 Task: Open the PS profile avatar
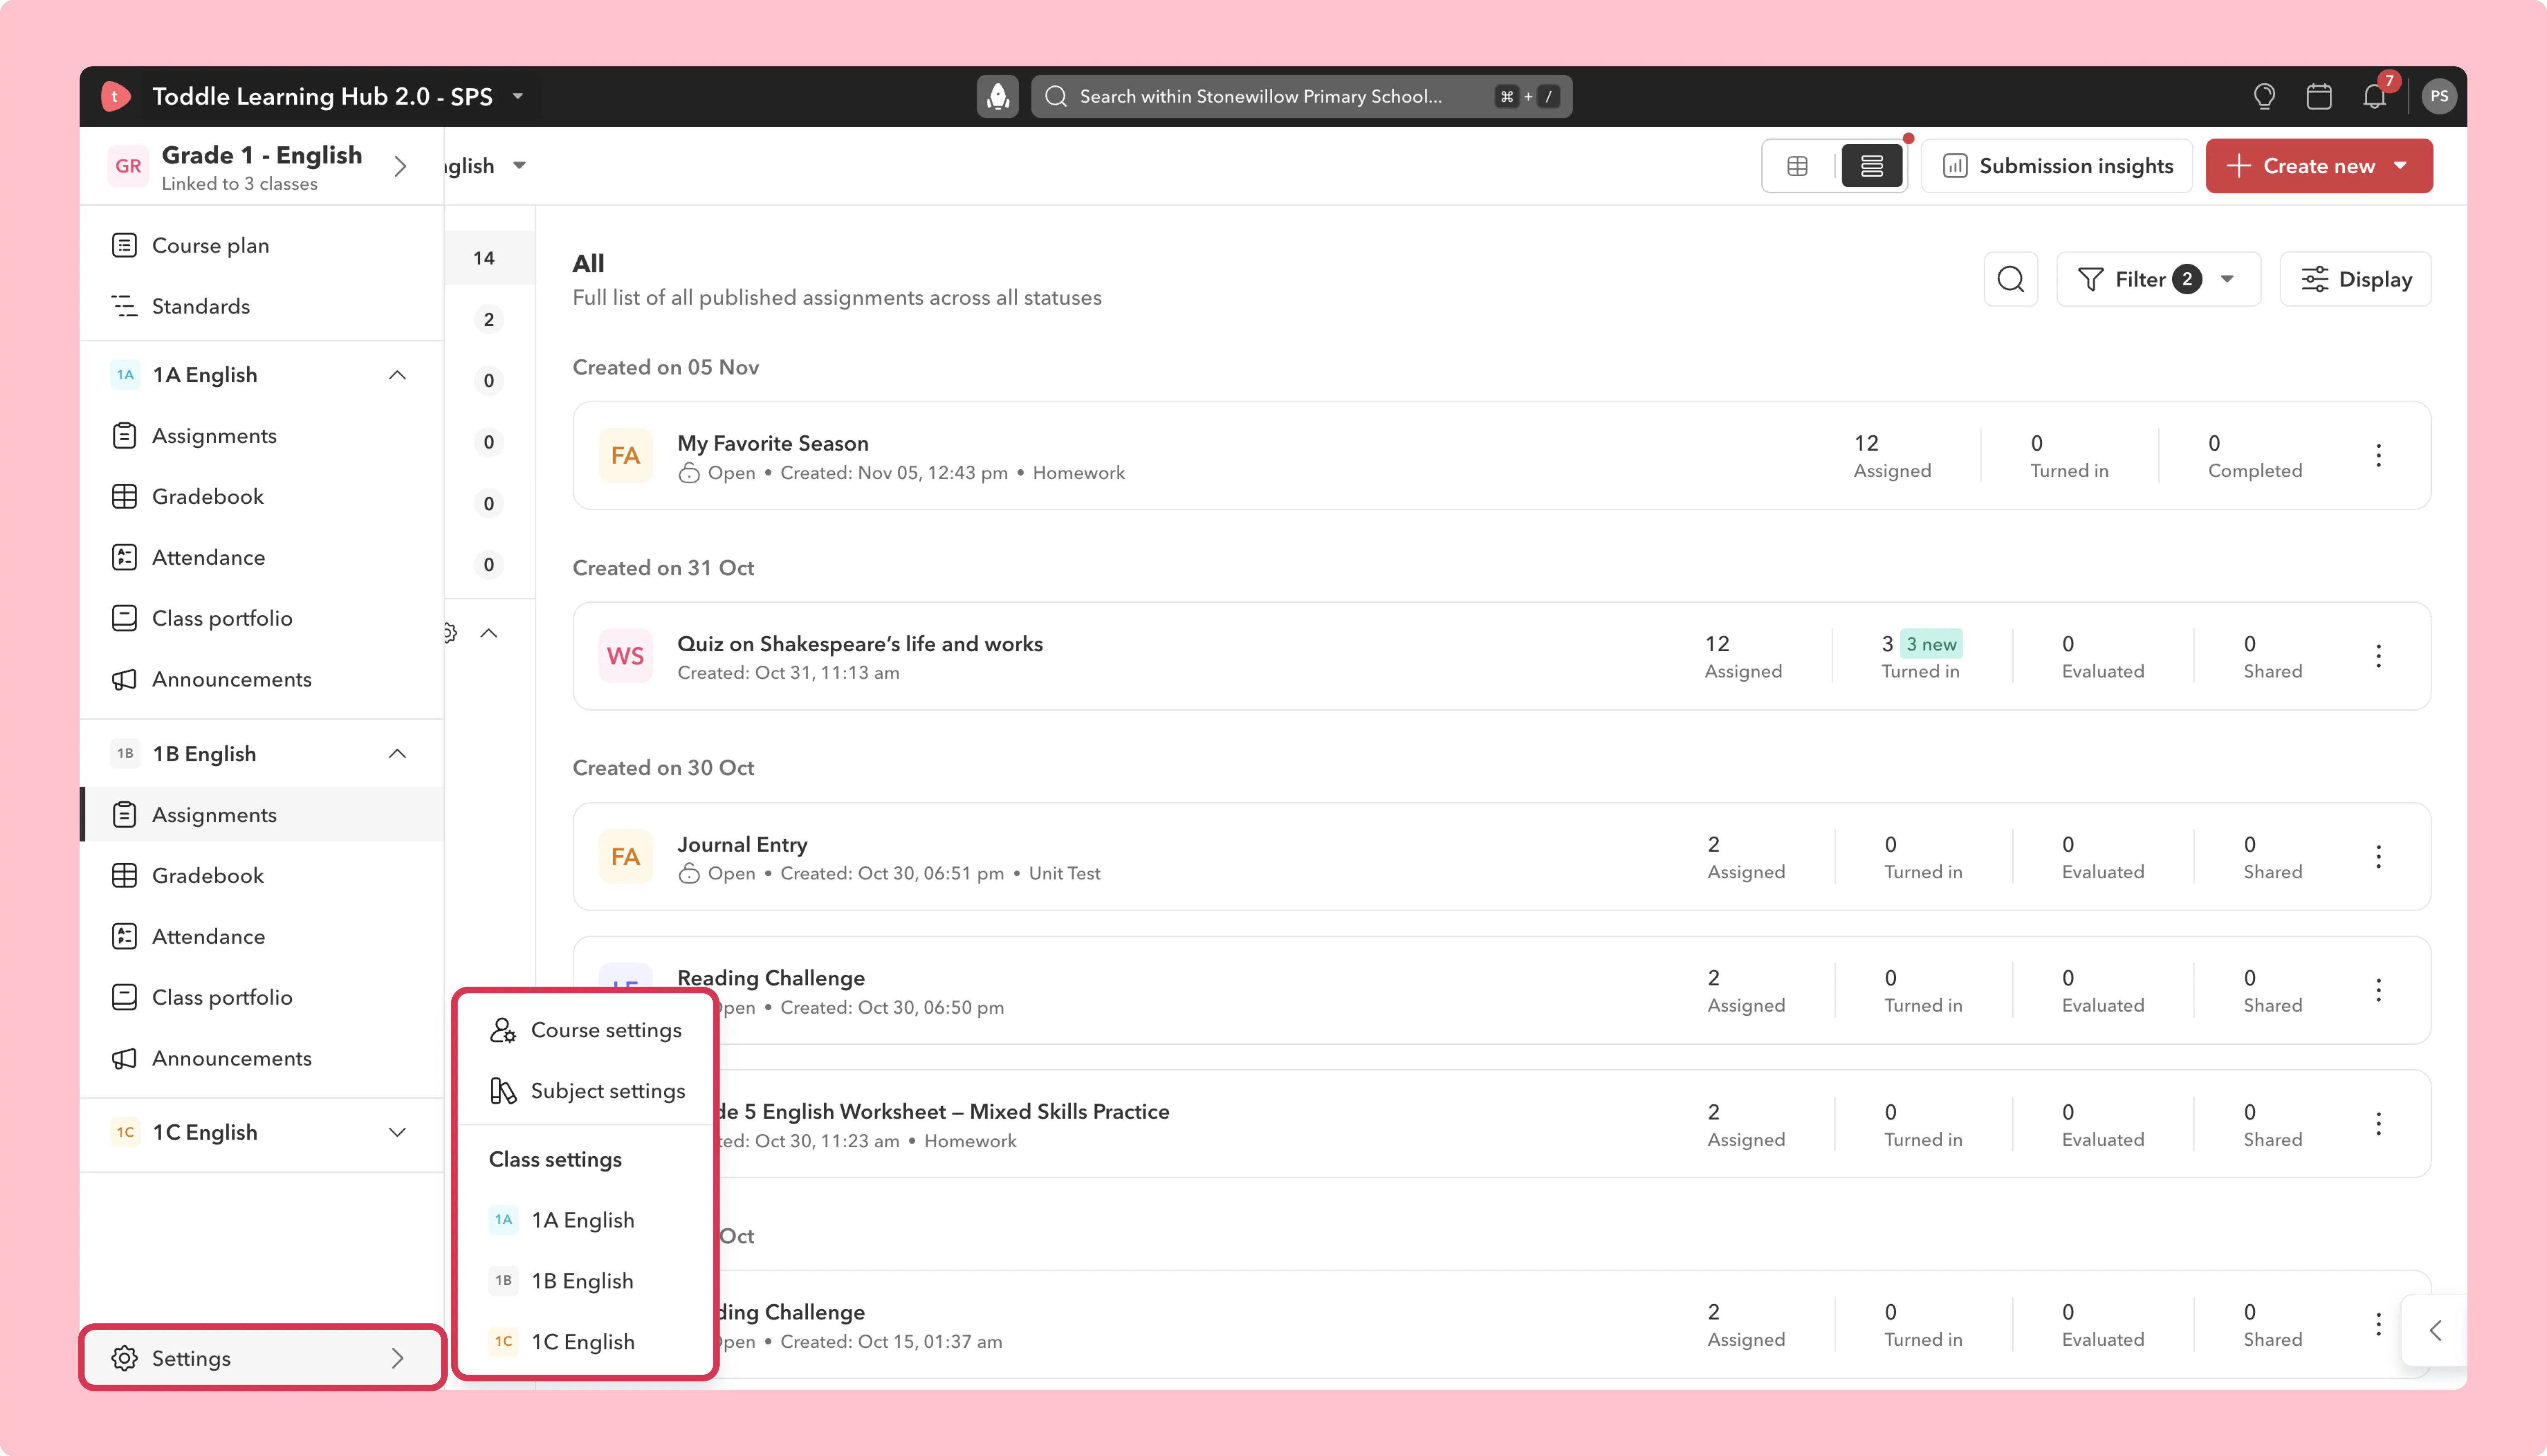click(2439, 96)
